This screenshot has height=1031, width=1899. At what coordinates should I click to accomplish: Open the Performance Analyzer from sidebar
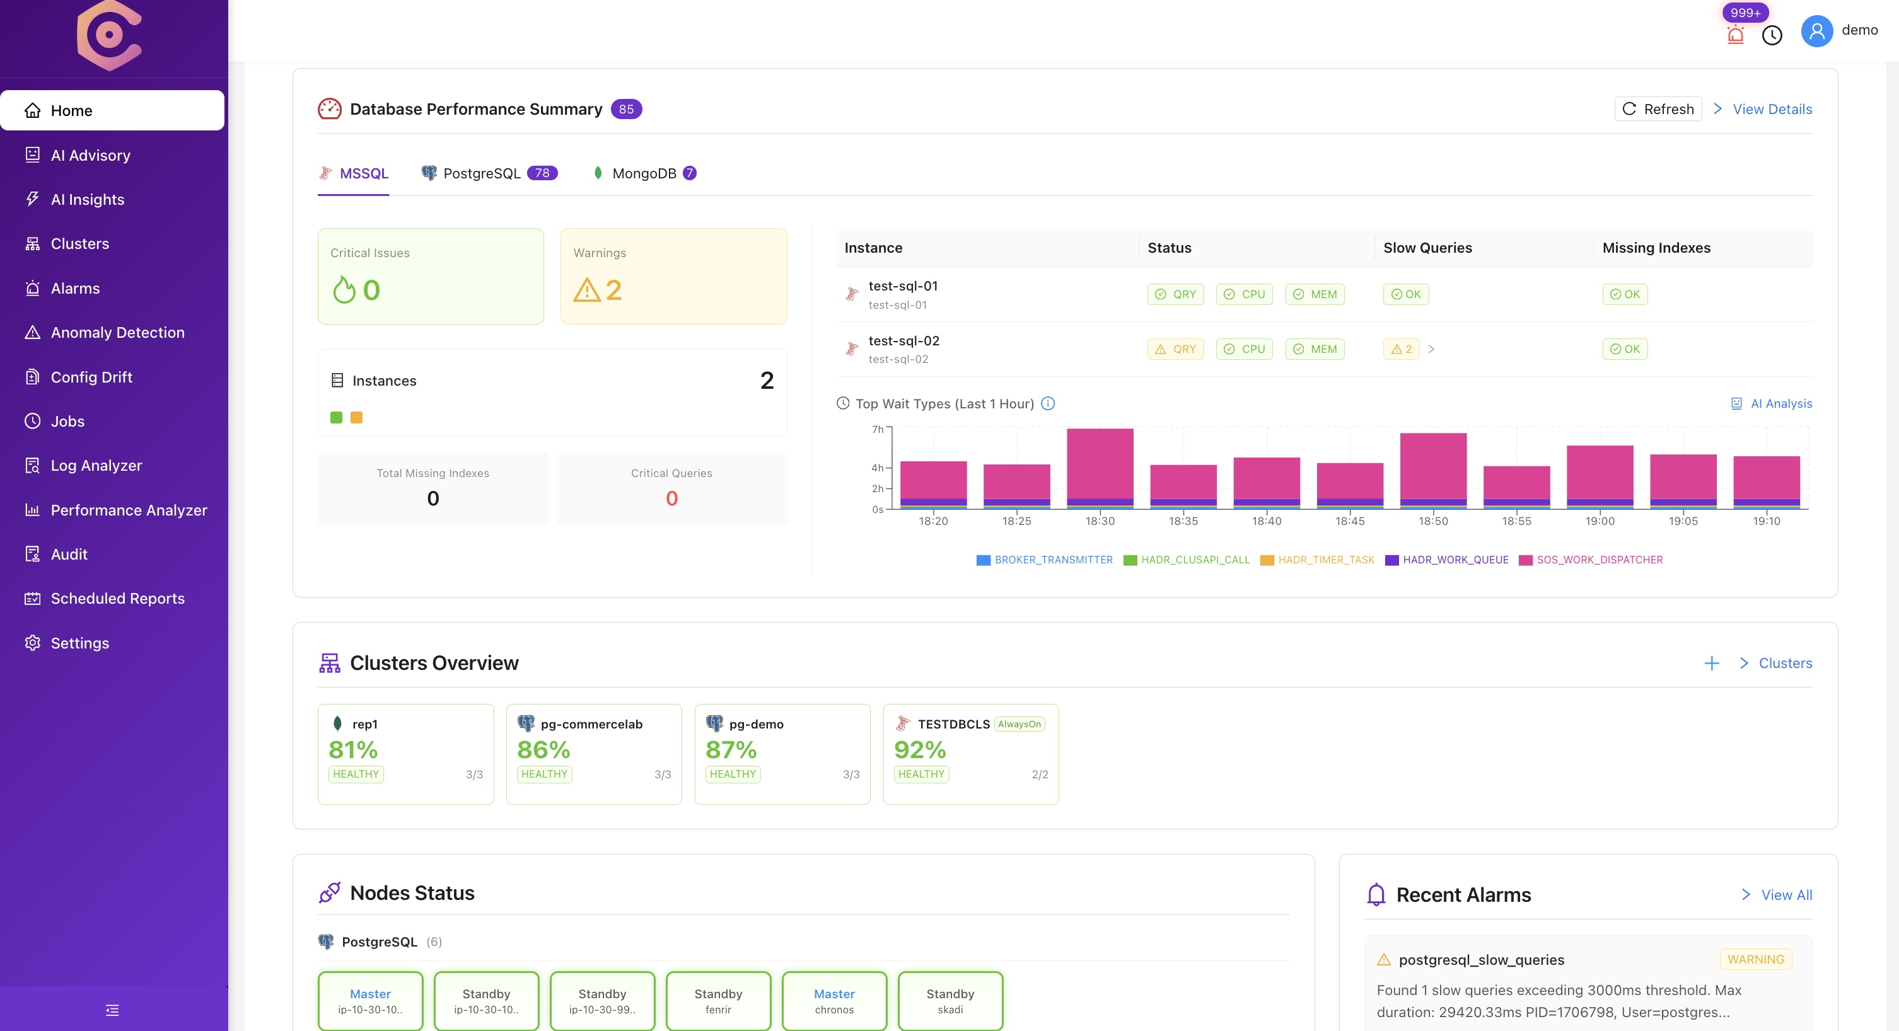pos(128,509)
